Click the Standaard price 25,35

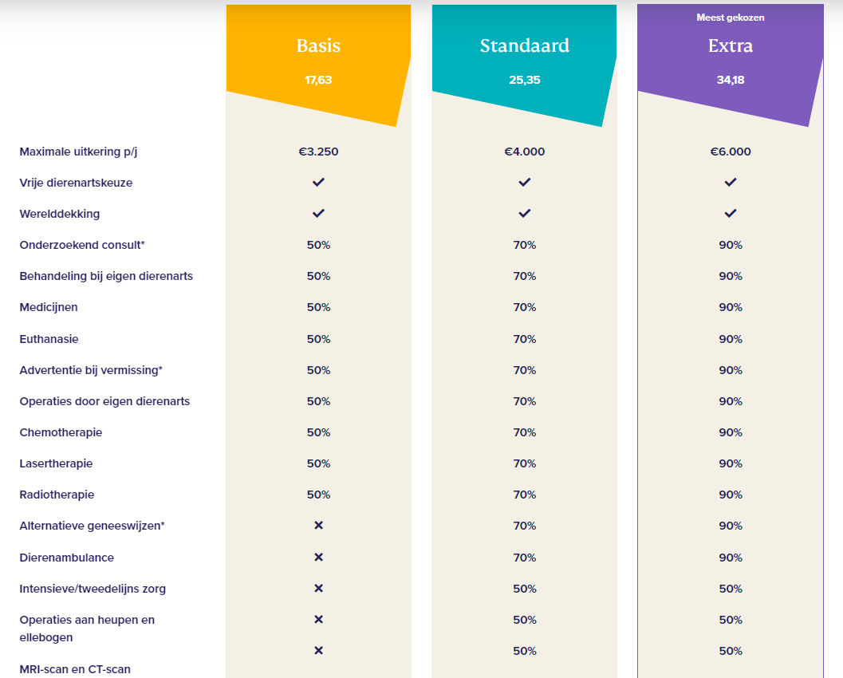point(524,80)
